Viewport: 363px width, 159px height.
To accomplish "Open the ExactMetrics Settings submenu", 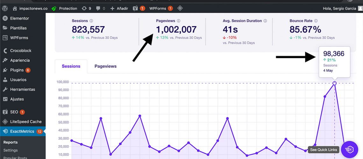I will pos(11,150).
